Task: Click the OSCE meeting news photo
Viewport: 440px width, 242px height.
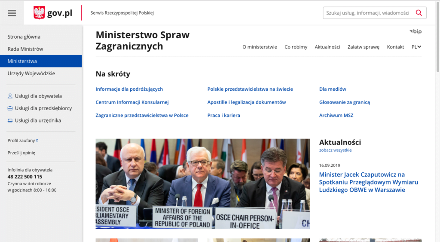Action: tap(203, 184)
